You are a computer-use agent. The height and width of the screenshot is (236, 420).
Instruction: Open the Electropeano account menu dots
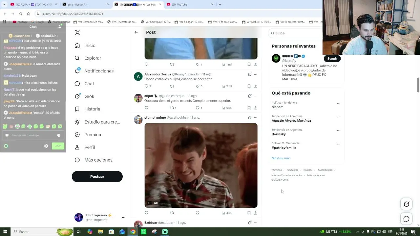124,217
